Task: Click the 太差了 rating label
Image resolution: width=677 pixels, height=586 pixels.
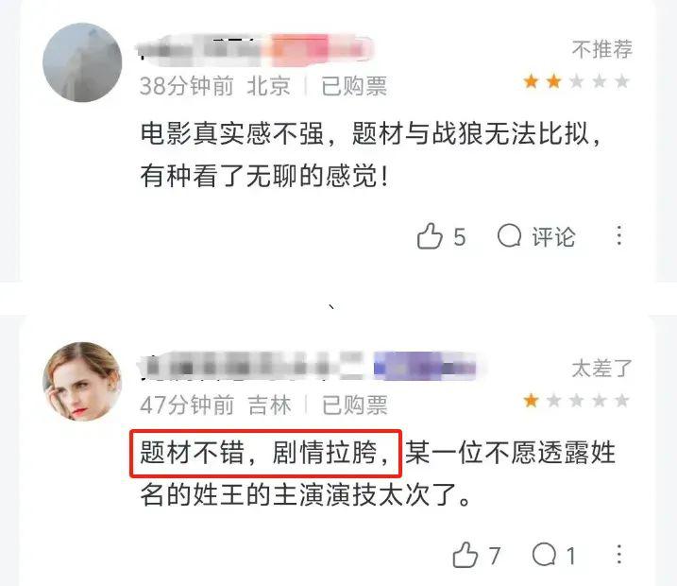Action: coord(602,369)
